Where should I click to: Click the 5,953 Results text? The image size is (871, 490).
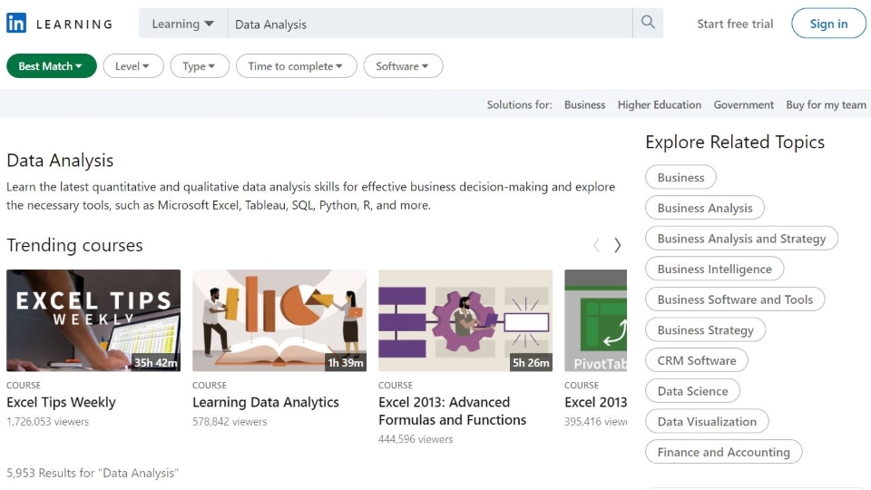[93, 473]
